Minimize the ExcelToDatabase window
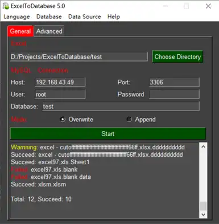The width and height of the screenshot is (219, 224). pyautogui.click(x=166, y=6)
